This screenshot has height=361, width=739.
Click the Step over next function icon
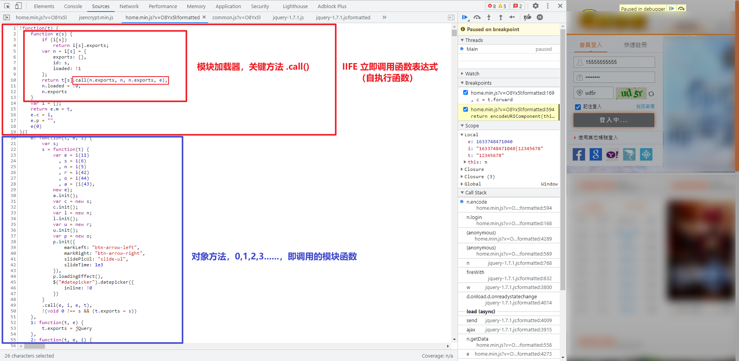pos(477,17)
